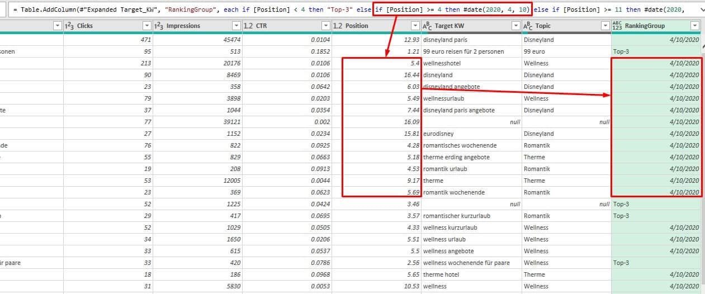Select the RankingGroup column header label
705x294 pixels.
[x=645, y=26]
